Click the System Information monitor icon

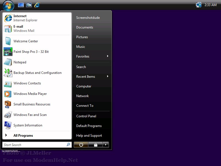[x=8, y=125]
